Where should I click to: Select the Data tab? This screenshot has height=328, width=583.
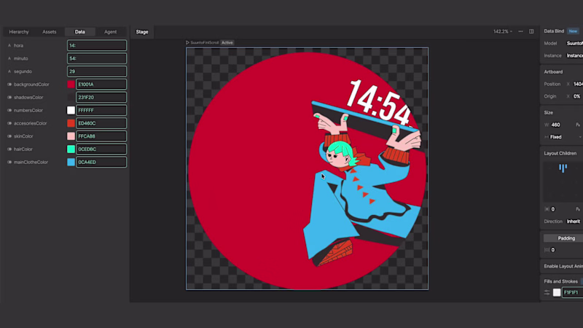click(x=80, y=32)
